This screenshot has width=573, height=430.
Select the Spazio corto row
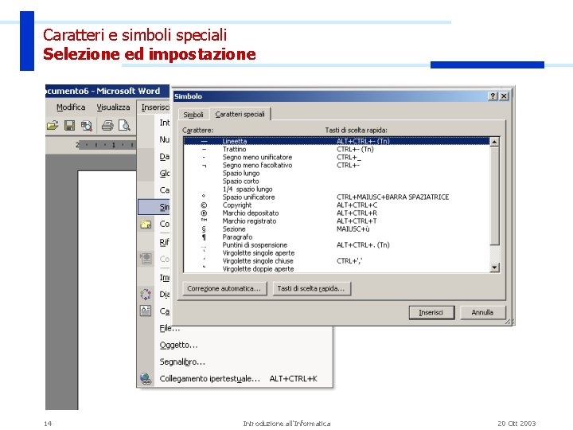(x=336, y=182)
